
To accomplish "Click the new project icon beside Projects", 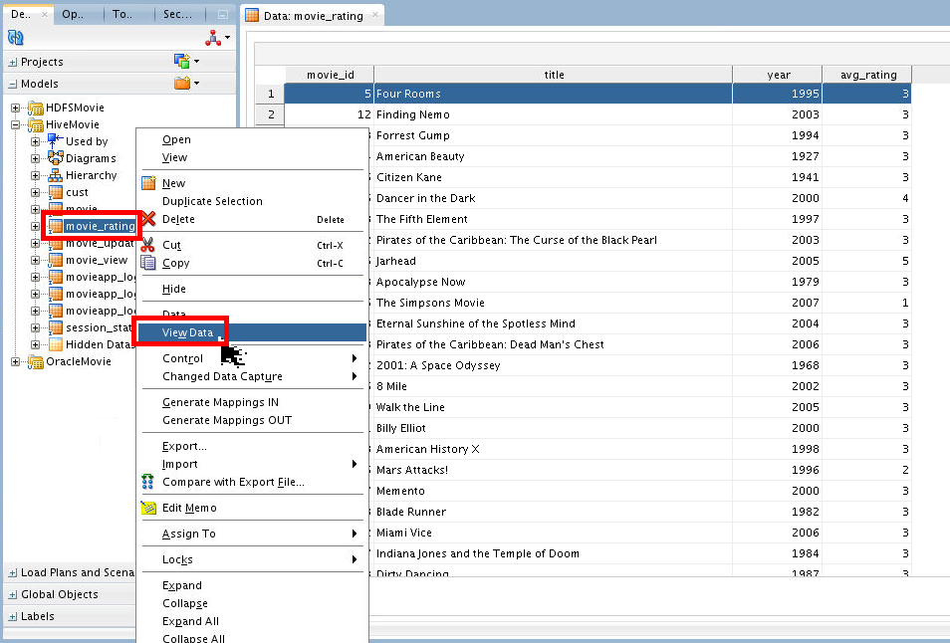I will 182,61.
